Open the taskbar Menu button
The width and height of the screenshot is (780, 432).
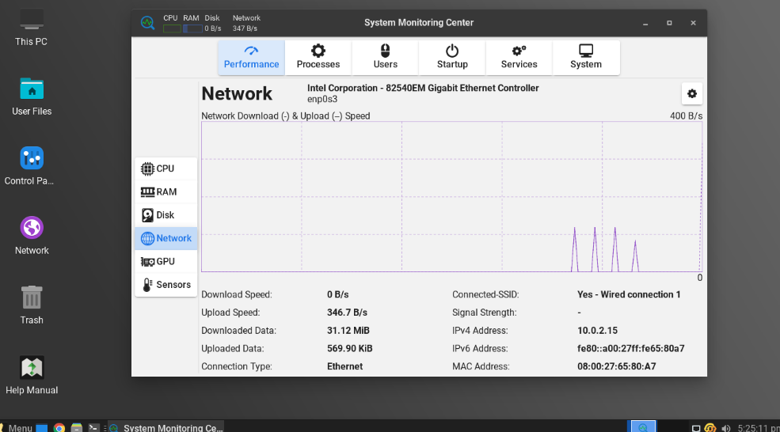click(x=17, y=427)
